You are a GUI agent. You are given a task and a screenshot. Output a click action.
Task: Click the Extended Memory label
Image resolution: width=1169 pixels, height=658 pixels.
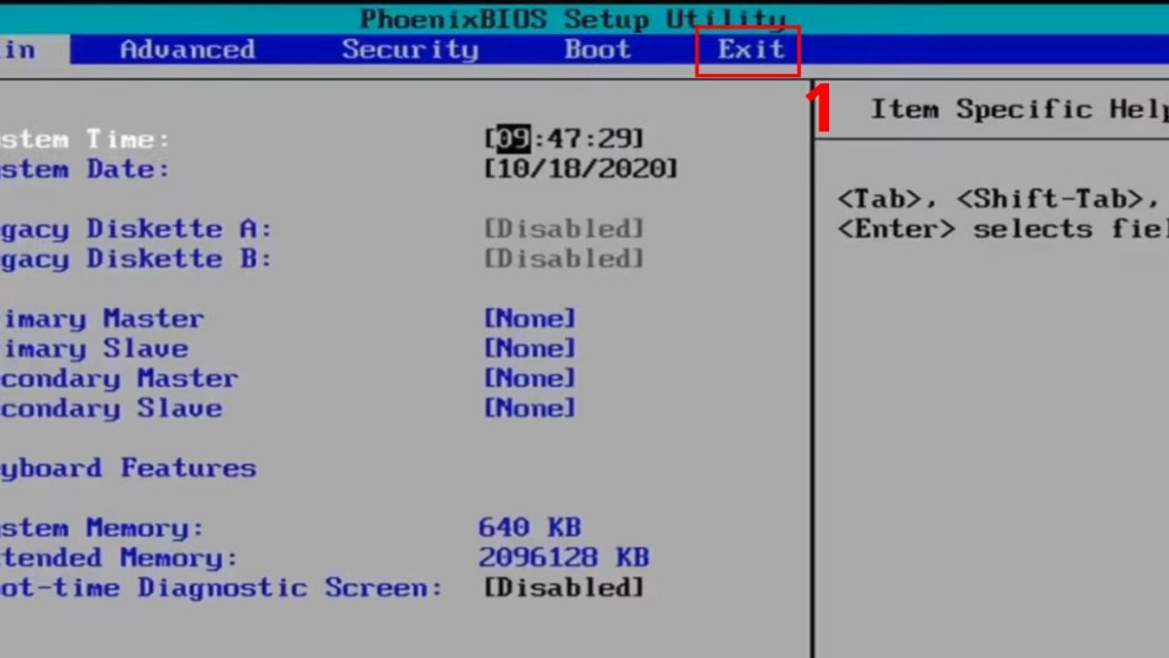(x=119, y=559)
